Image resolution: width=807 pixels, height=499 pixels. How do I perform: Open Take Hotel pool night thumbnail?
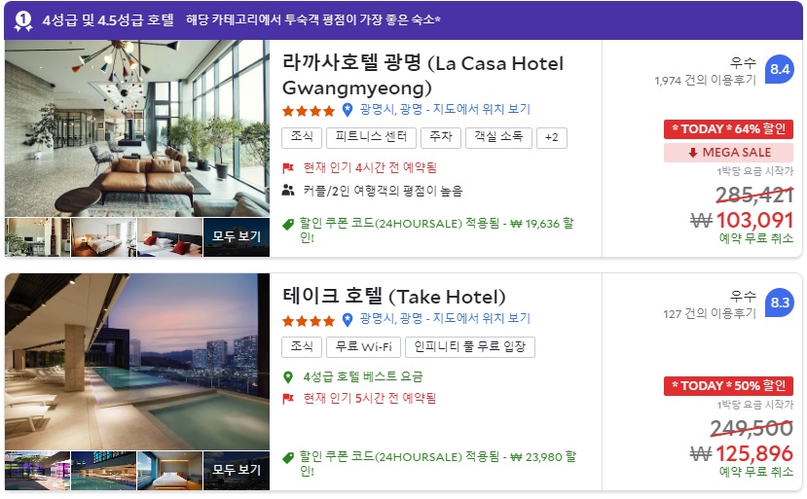tap(103, 470)
